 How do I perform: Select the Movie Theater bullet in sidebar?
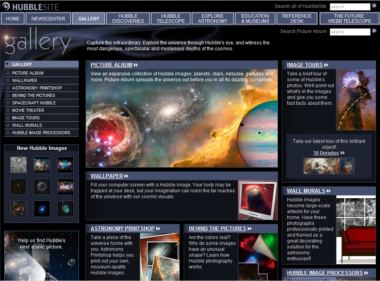point(8,110)
